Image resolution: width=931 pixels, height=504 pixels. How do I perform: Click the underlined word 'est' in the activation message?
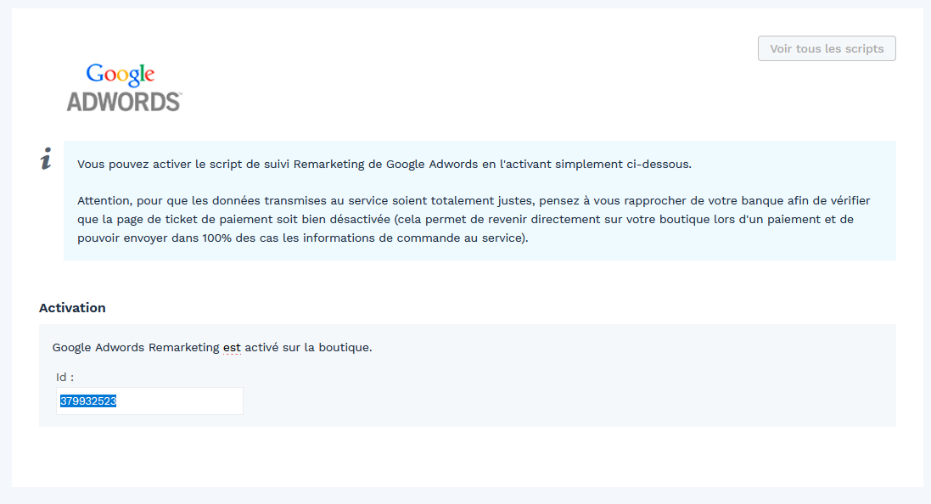tap(233, 347)
